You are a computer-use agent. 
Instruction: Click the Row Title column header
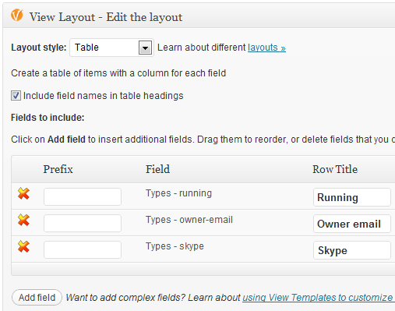tap(335, 169)
